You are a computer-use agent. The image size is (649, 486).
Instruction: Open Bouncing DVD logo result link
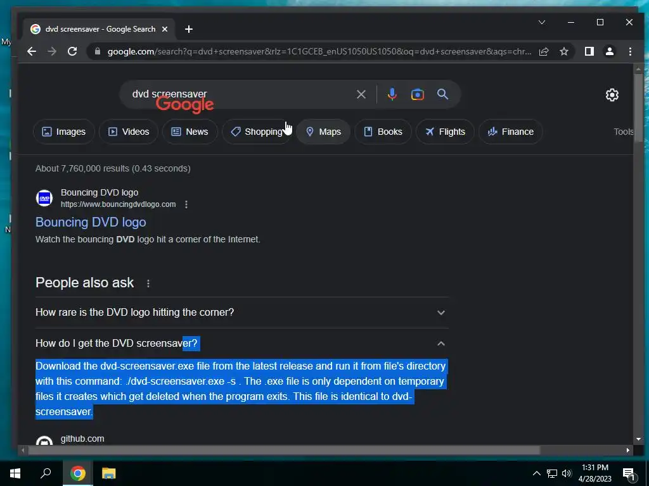tap(91, 222)
